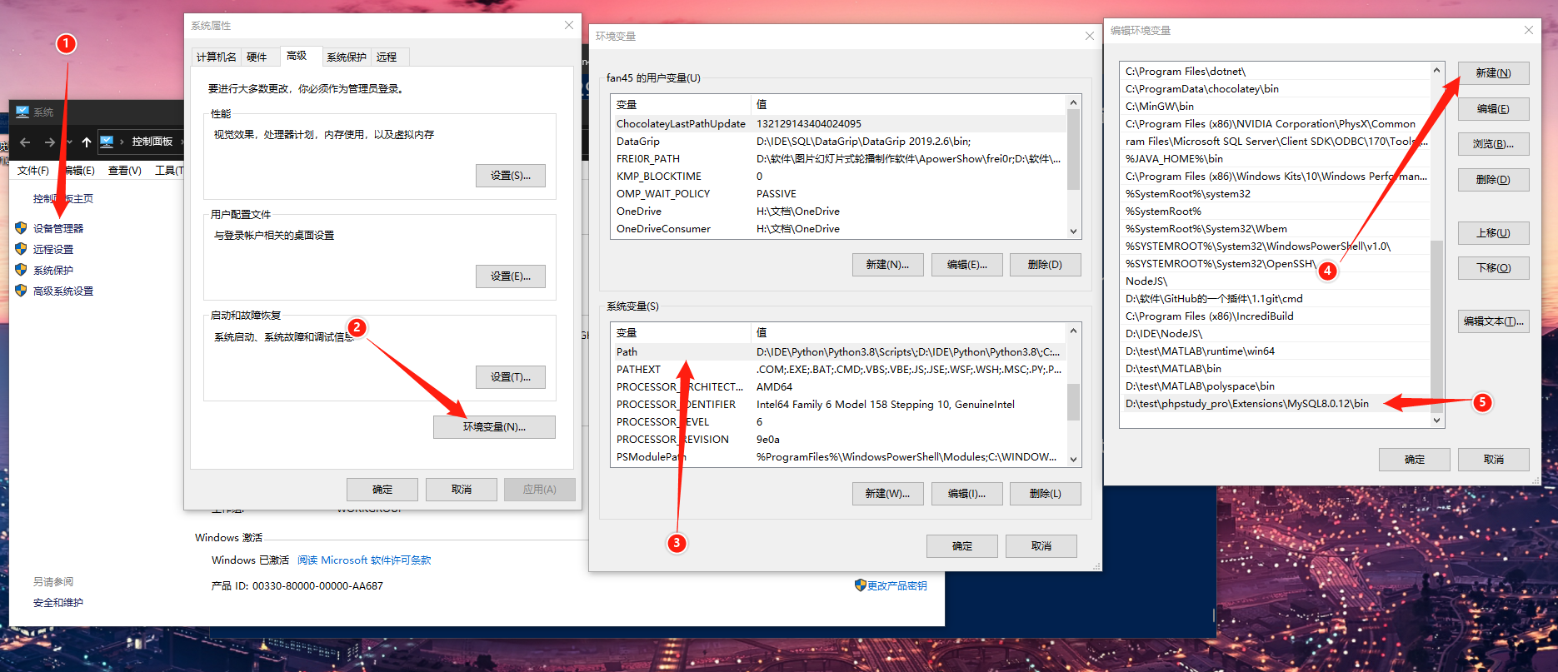Open 远程设置 link
The width and height of the screenshot is (1558, 672).
coord(53,249)
